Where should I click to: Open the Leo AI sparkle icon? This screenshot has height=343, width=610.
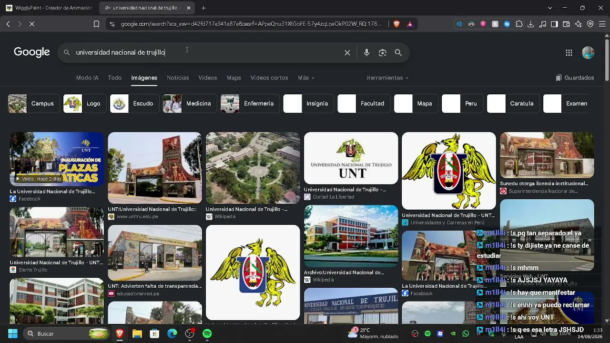click(578, 24)
